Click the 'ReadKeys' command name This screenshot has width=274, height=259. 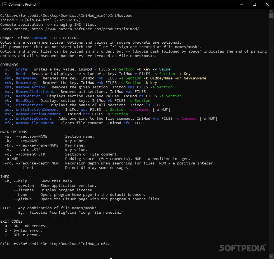pyautogui.click(x=25, y=101)
